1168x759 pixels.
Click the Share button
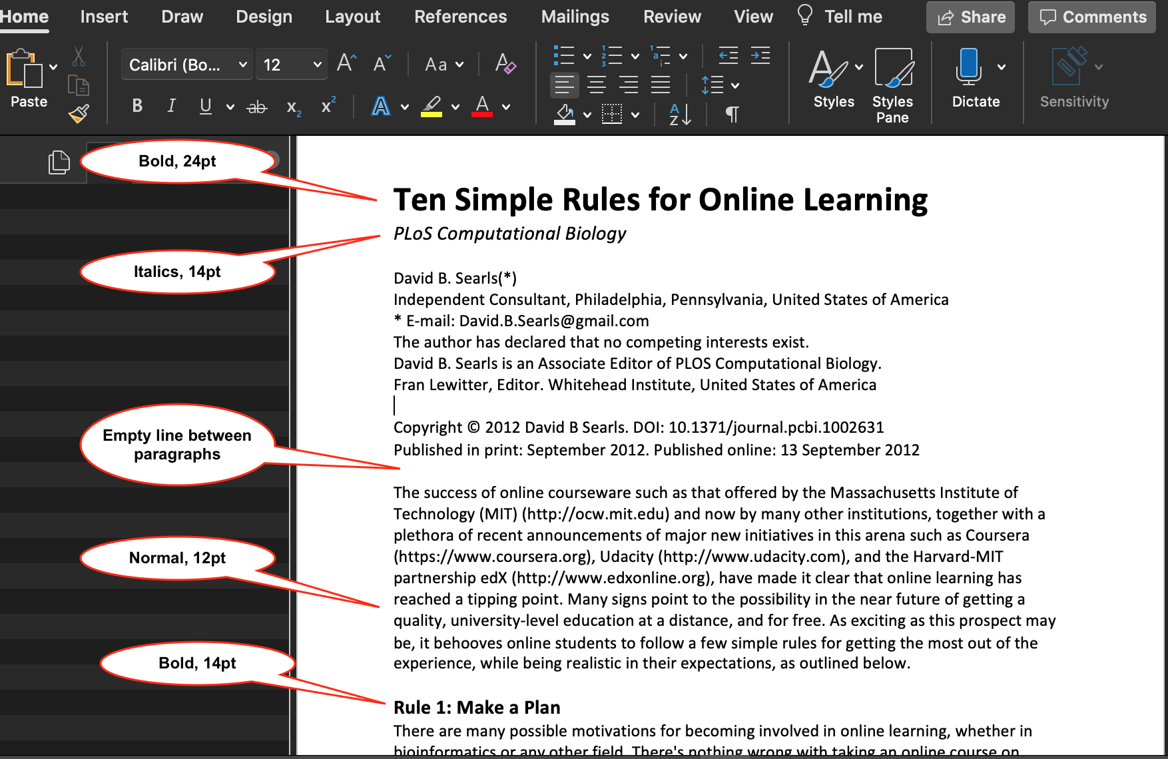[x=970, y=17]
